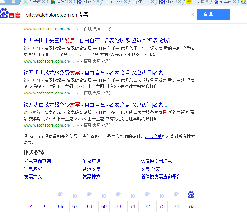This screenshot has height=216, width=247.
Task: Click related search 普通发票
Action: click(92, 169)
